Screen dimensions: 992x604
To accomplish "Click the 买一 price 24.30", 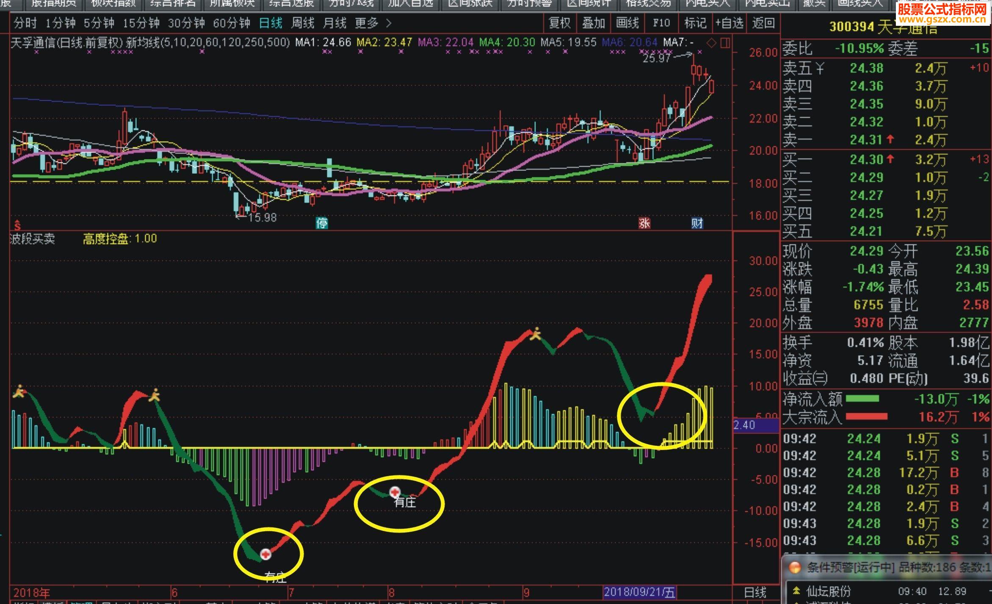I will click(x=867, y=159).
